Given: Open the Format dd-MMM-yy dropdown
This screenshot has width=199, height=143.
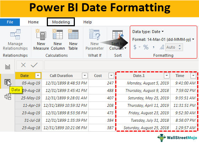Looking at the screenshot, I should coord(163,39).
